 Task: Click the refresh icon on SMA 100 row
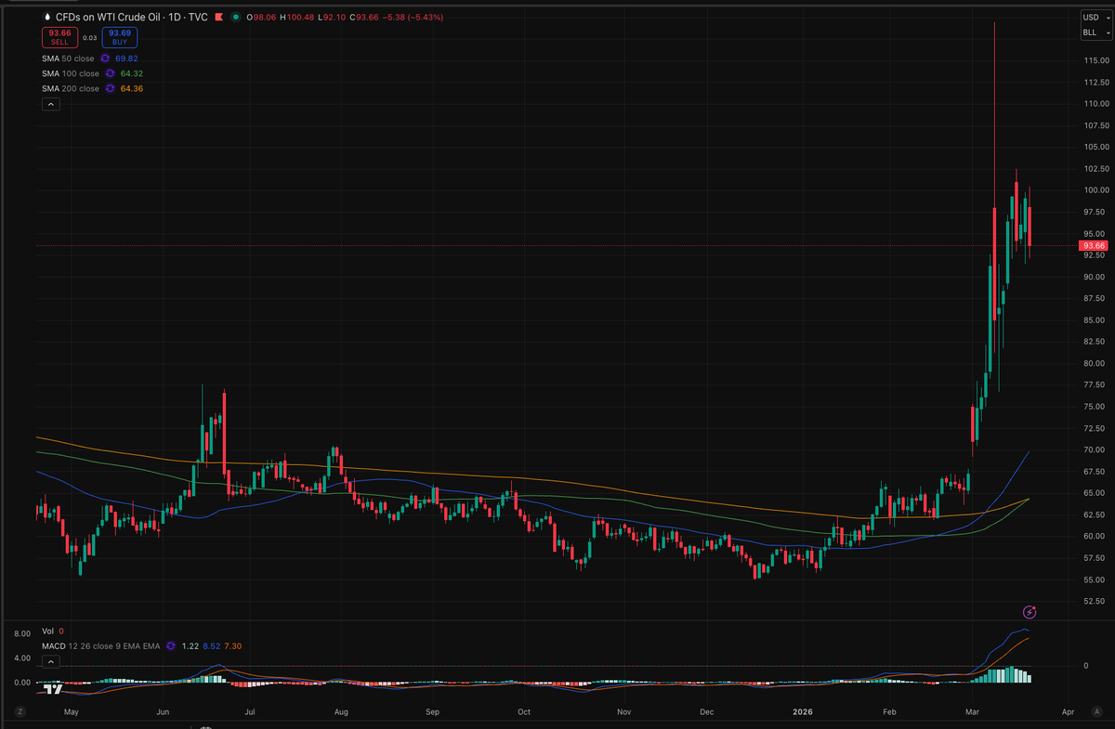click(110, 73)
